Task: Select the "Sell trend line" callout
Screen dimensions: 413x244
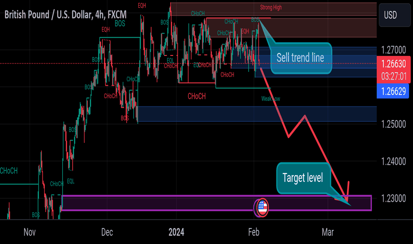Action: pyautogui.click(x=301, y=58)
